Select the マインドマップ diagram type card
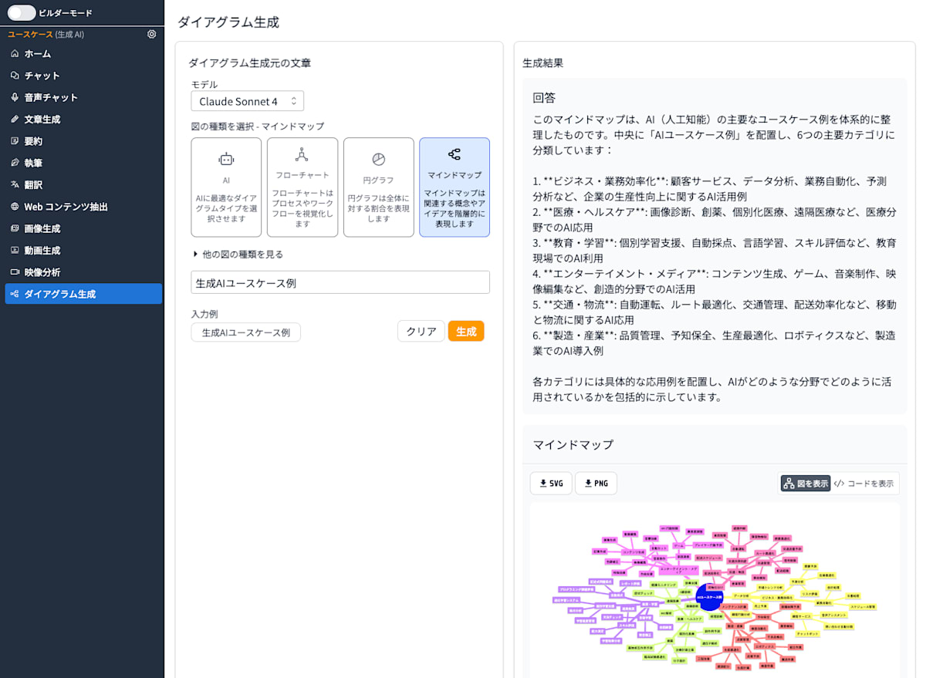 click(x=455, y=187)
